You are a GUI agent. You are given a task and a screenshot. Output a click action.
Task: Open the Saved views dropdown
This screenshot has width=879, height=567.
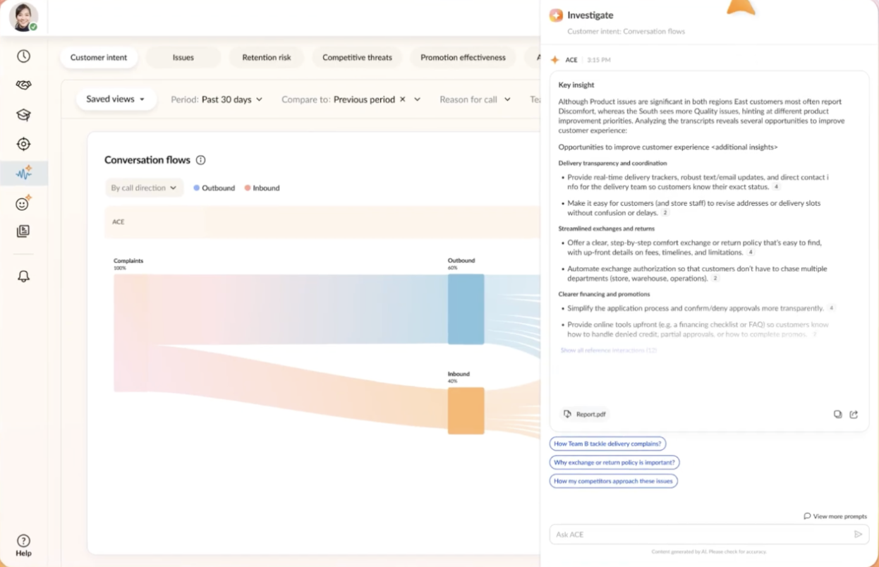click(115, 99)
